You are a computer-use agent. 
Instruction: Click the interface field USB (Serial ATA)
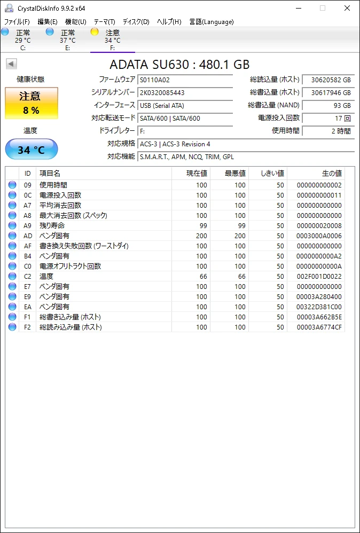(x=185, y=106)
